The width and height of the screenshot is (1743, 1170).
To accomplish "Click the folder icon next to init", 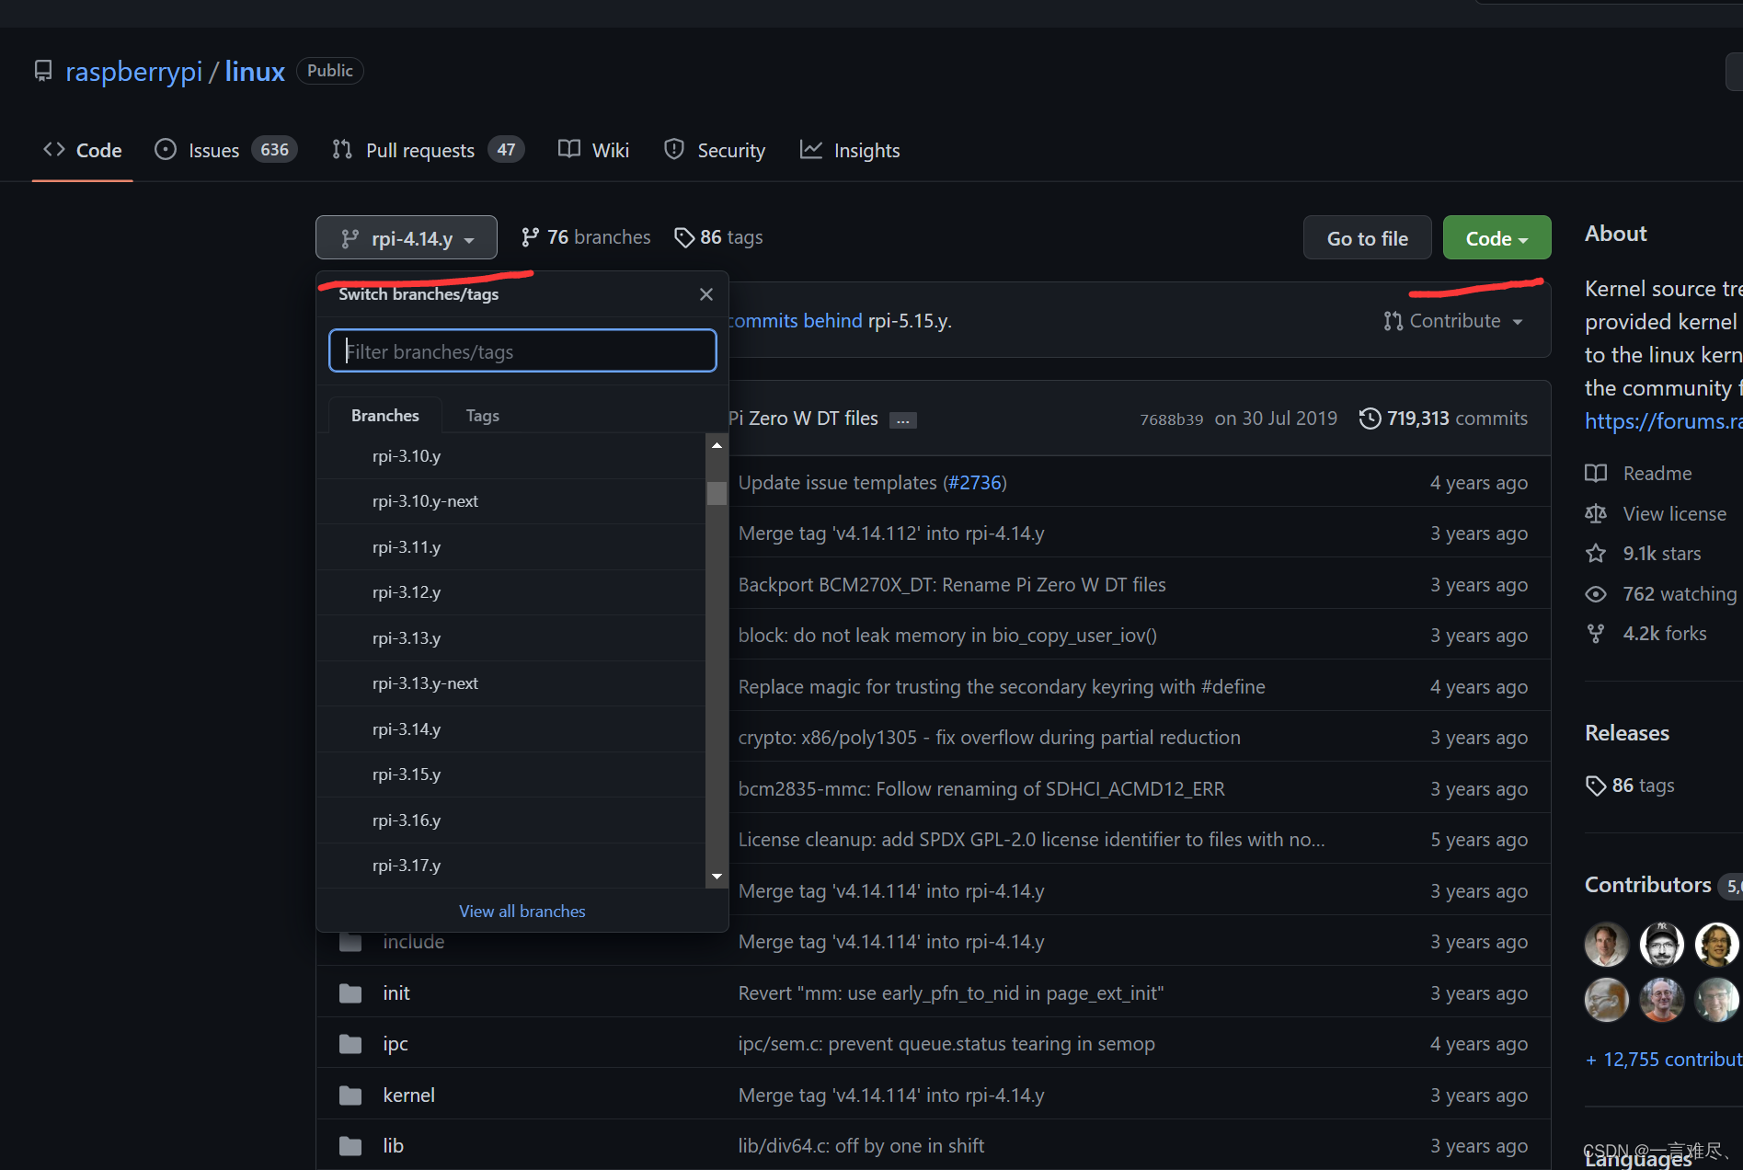I will [350, 993].
